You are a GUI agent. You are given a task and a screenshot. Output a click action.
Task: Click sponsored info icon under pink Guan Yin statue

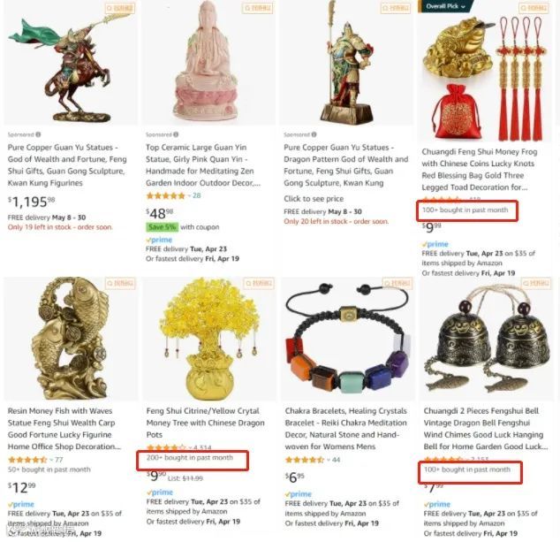tap(176, 134)
